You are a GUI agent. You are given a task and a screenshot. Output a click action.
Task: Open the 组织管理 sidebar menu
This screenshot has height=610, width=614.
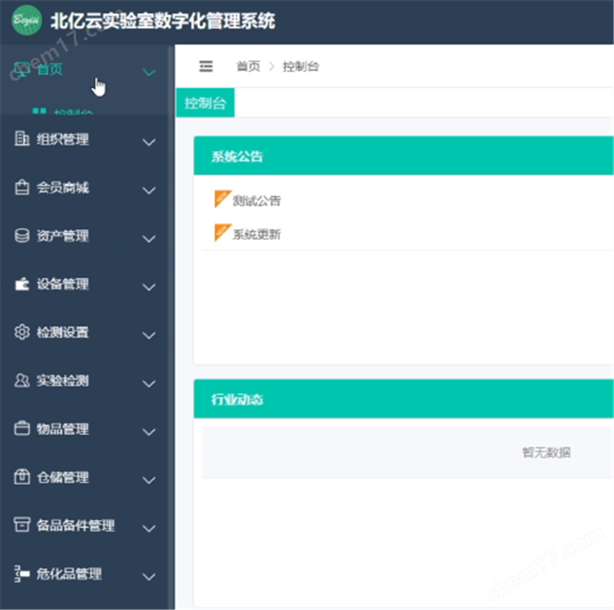(84, 139)
